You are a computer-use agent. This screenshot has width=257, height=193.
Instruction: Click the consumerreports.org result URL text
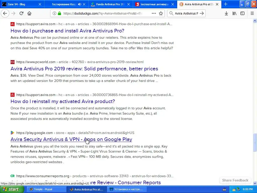tap(95, 176)
